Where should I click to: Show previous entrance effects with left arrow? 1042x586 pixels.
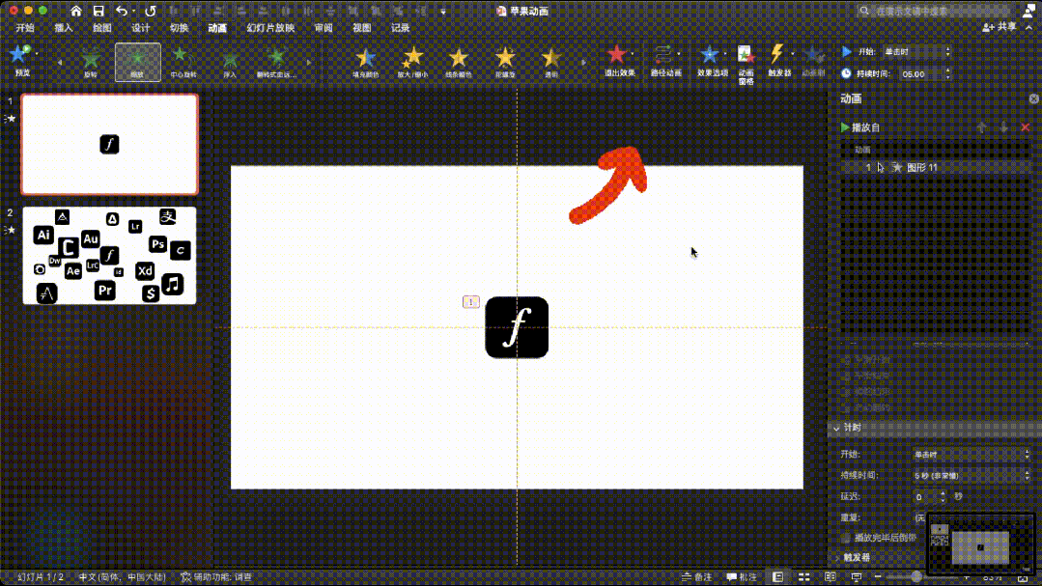(60, 63)
